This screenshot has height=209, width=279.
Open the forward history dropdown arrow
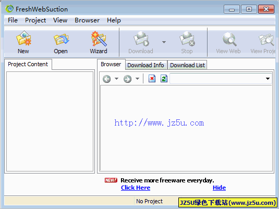click(137, 79)
